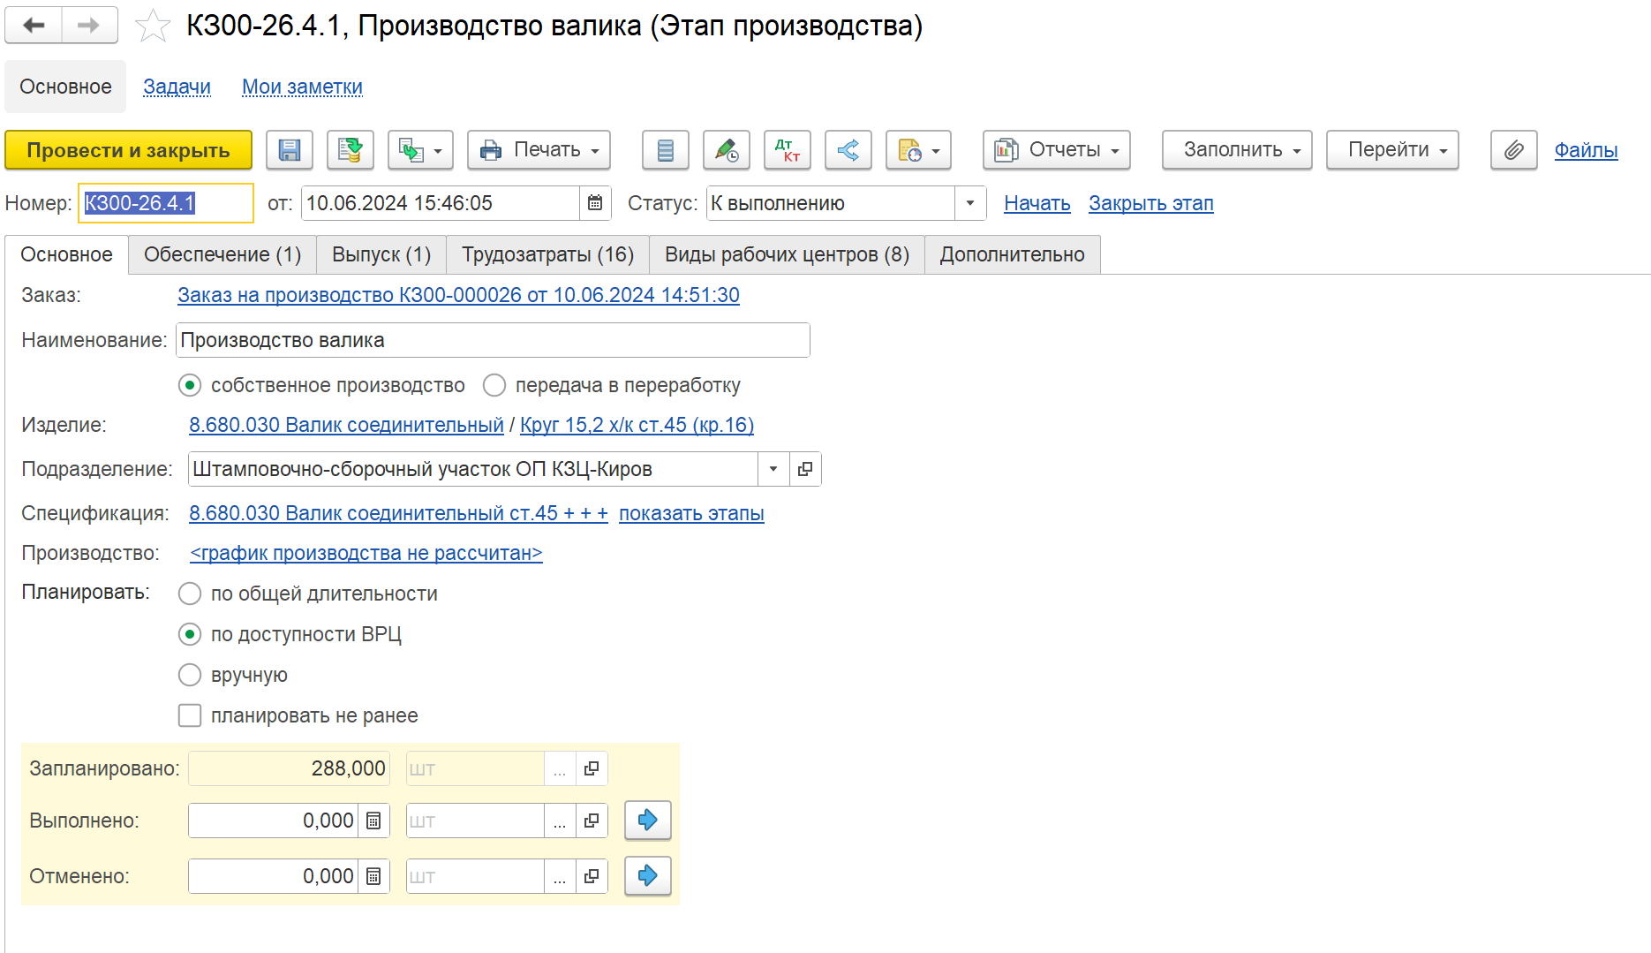
Task: Open unit record in Запланировано row
Action: tap(592, 768)
